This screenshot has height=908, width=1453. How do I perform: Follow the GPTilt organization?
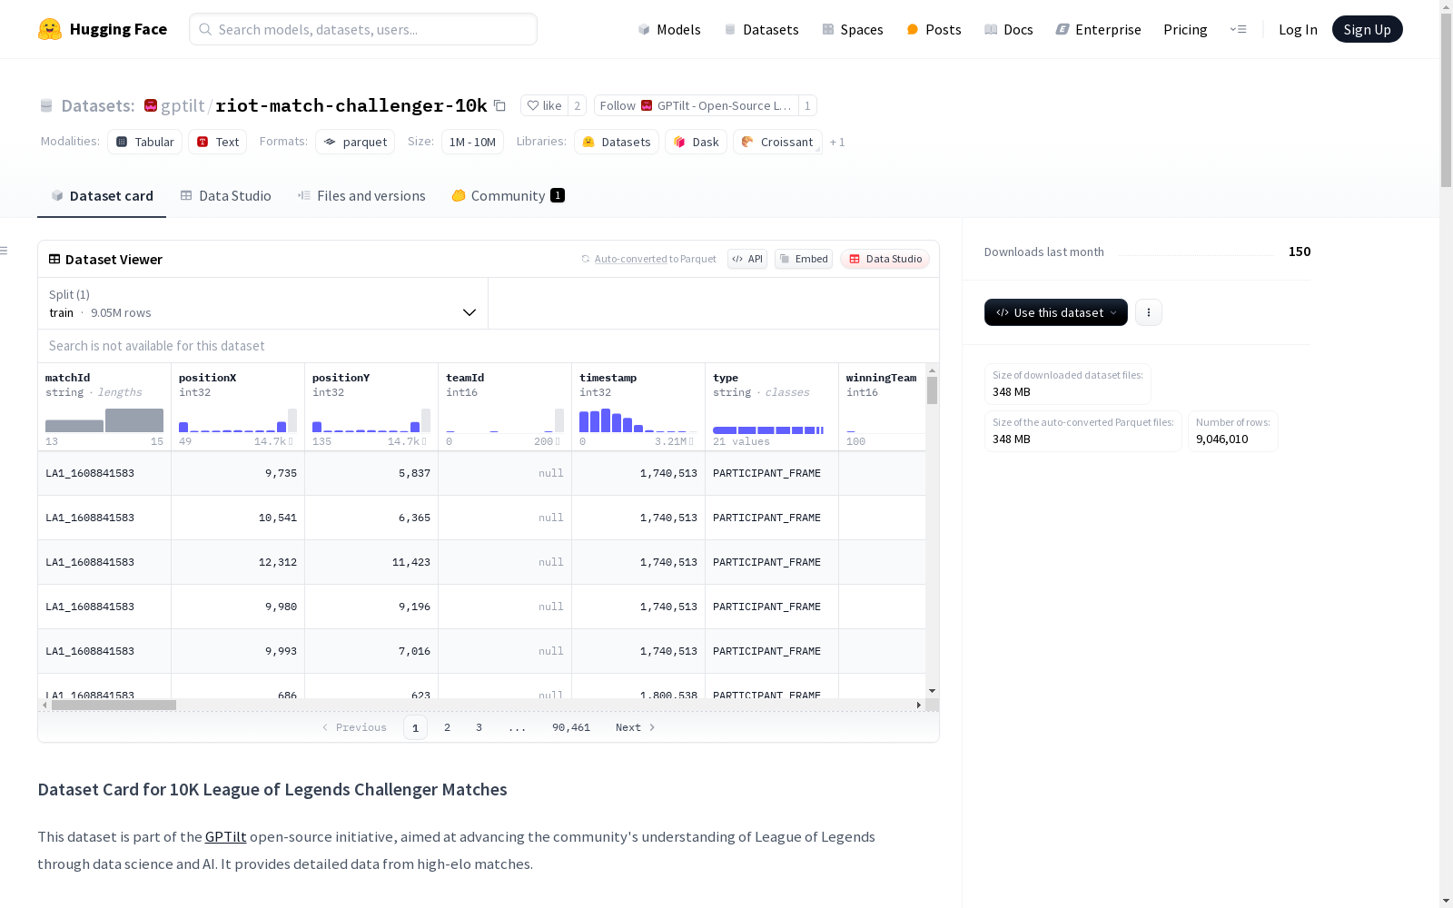696,105
